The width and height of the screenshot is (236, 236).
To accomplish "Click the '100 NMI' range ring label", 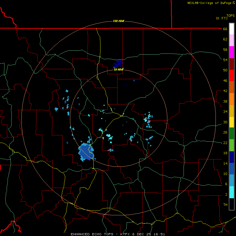I will [x=119, y=21].
